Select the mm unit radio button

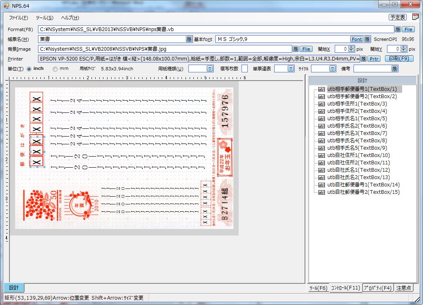(55, 69)
